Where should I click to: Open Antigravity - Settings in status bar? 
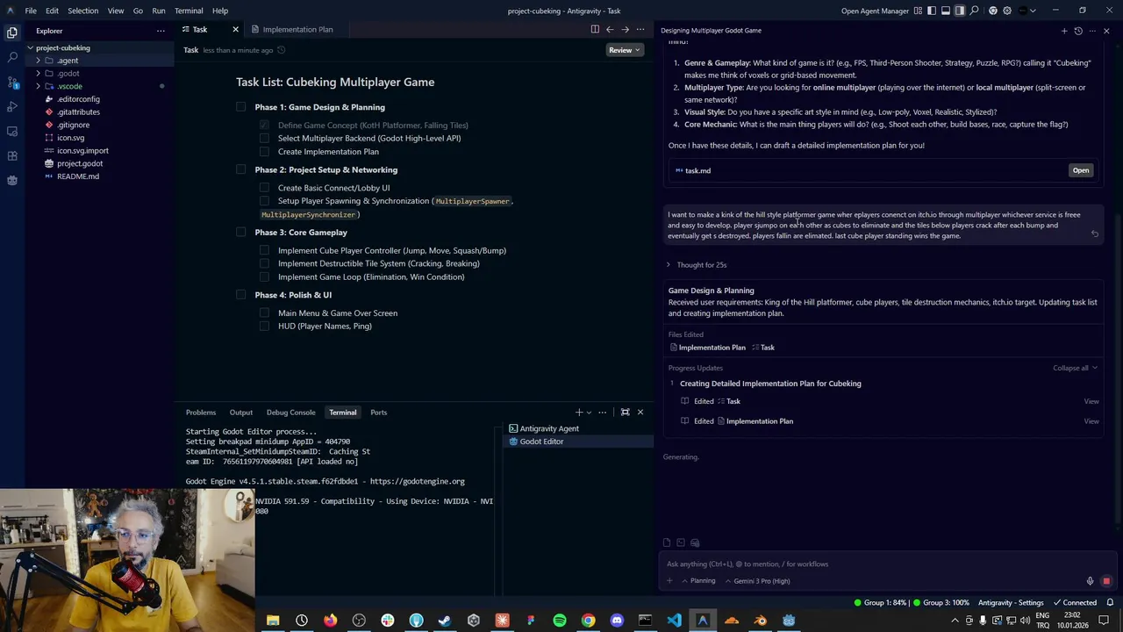[x=1011, y=603]
